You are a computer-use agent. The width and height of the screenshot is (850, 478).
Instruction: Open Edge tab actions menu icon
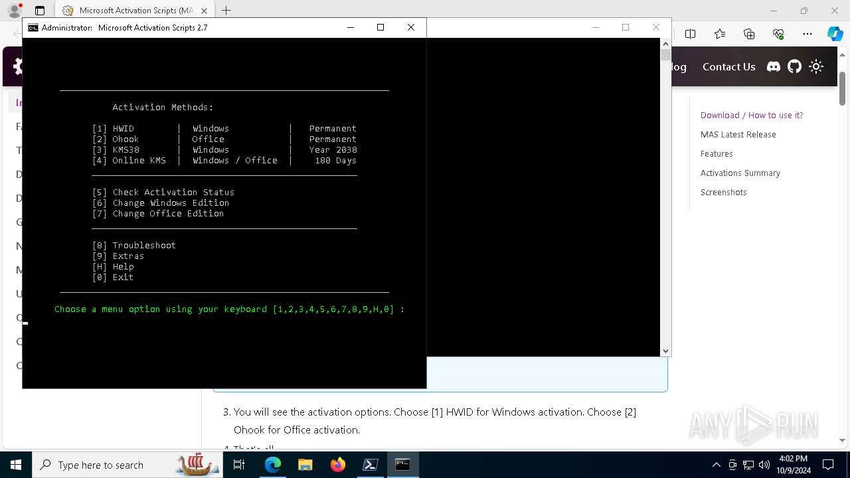(x=40, y=11)
